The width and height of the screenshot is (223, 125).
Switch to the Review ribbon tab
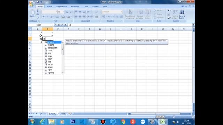pos(95,6)
